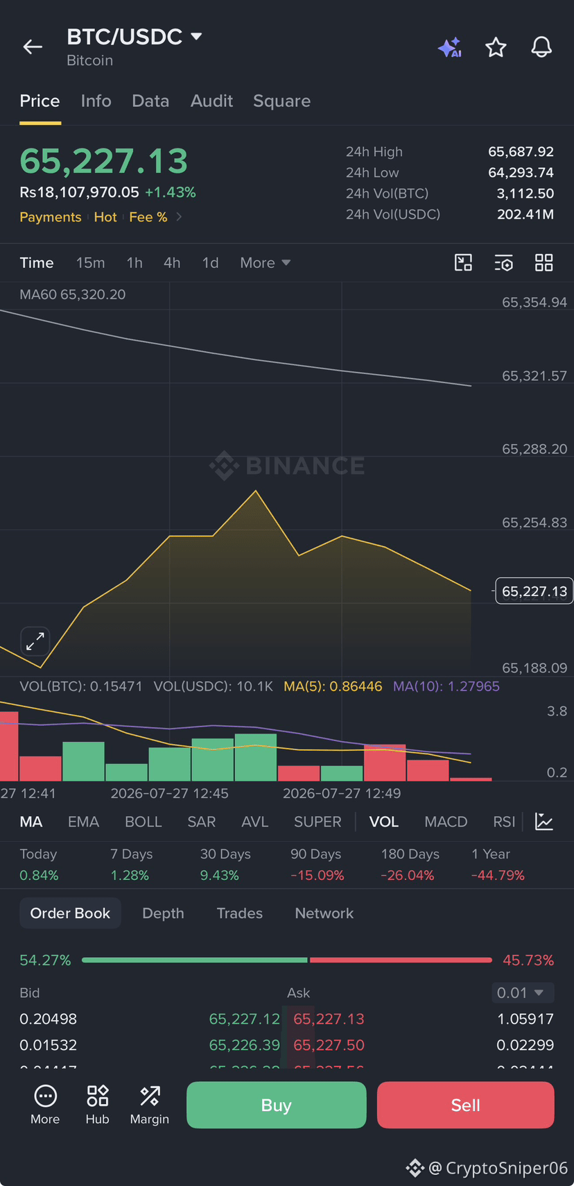Tap the ask price 65,227.50
The width and height of the screenshot is (574, 1186).
pos(329,1045)
